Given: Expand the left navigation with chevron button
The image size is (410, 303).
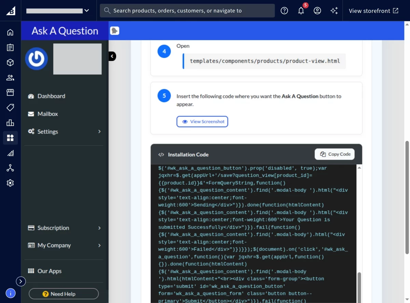Looking at the screenshot, I should (21, 281).
